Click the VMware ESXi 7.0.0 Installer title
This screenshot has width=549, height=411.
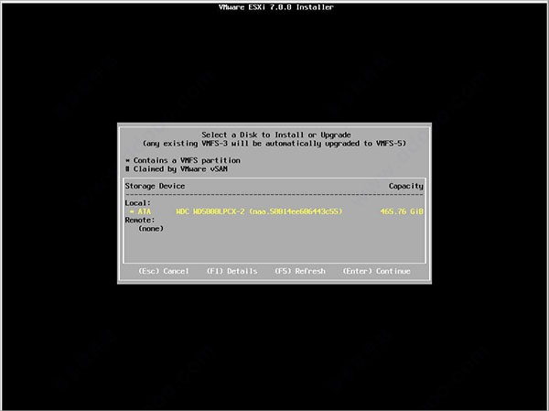point(274,7)
